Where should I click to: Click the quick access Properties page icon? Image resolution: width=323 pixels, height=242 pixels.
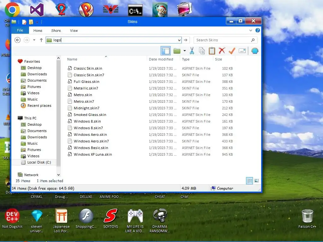24,22
